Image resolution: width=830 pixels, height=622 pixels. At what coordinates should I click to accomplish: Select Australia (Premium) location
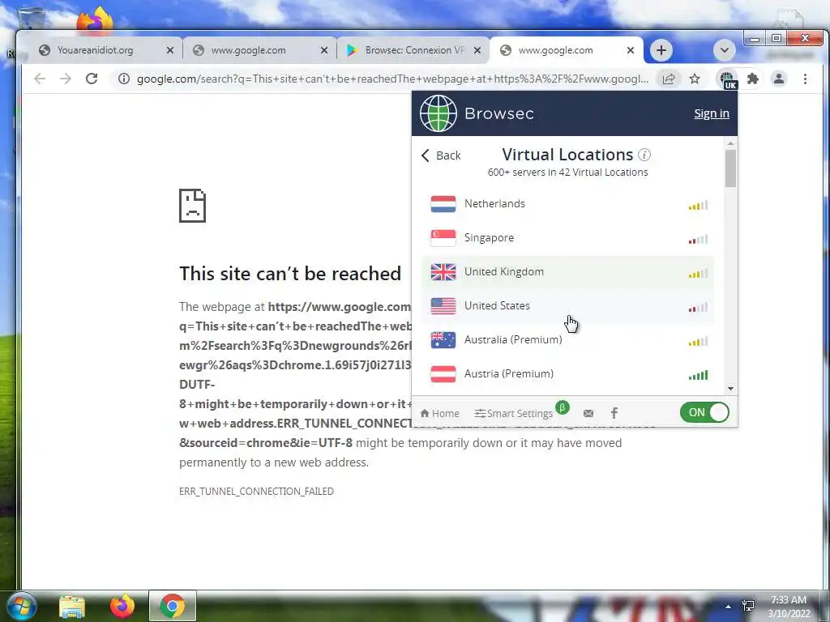(568, 339)
